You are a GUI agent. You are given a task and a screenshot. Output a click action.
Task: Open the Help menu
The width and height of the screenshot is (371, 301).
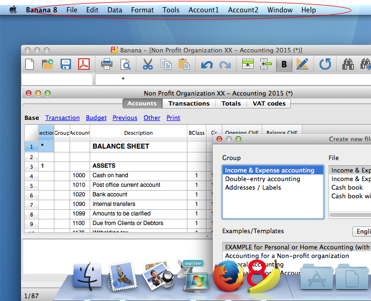point(309,10)
